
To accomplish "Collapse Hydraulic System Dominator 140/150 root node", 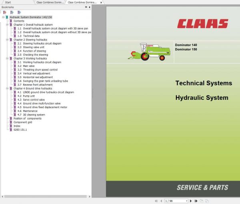I will point(3,17).
